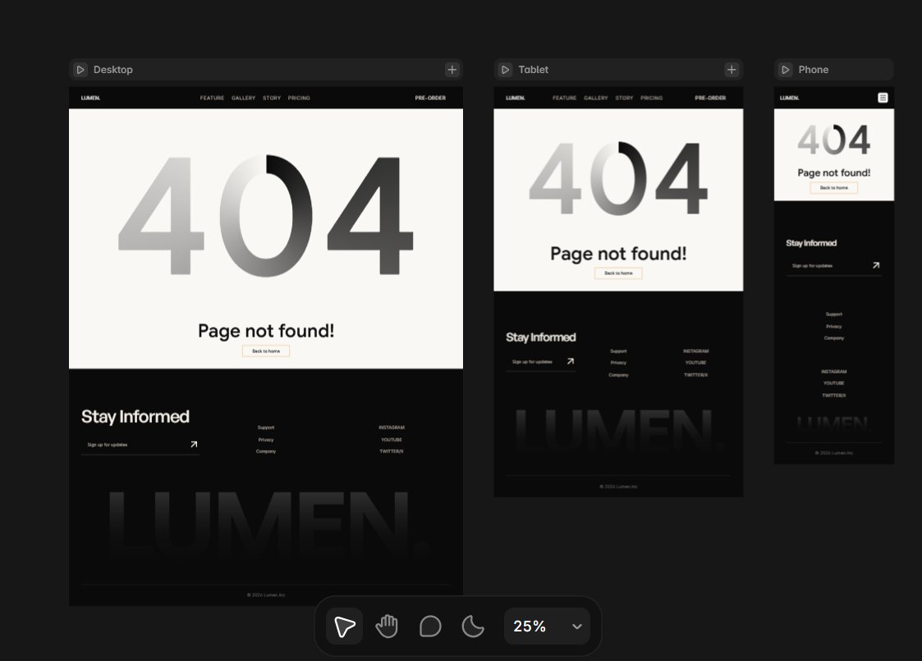
Task: Select the Desktop 404 graphic
Action: (x=266, y=216)
